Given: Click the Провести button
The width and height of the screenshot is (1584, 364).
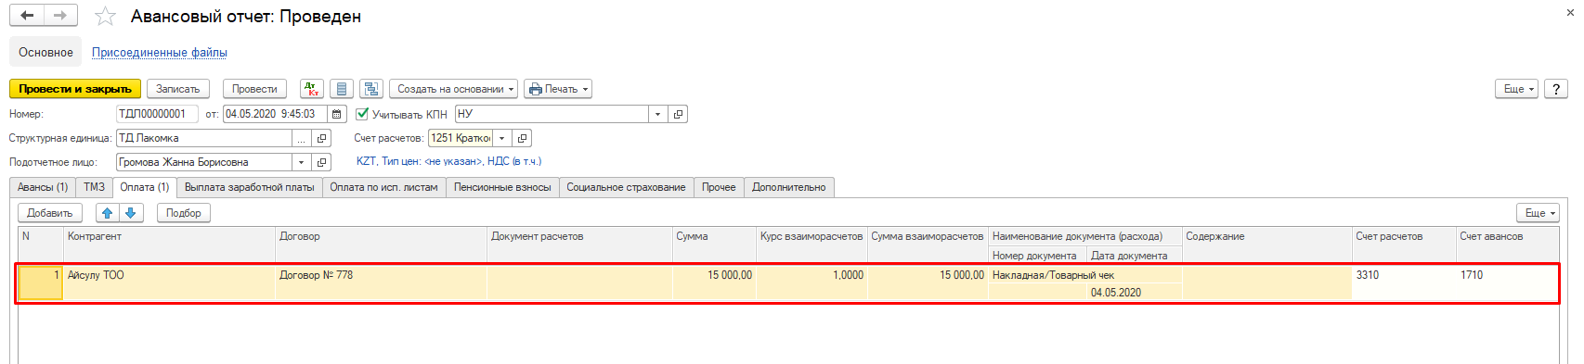Looking at the screenshot, I should pos(254,89).
